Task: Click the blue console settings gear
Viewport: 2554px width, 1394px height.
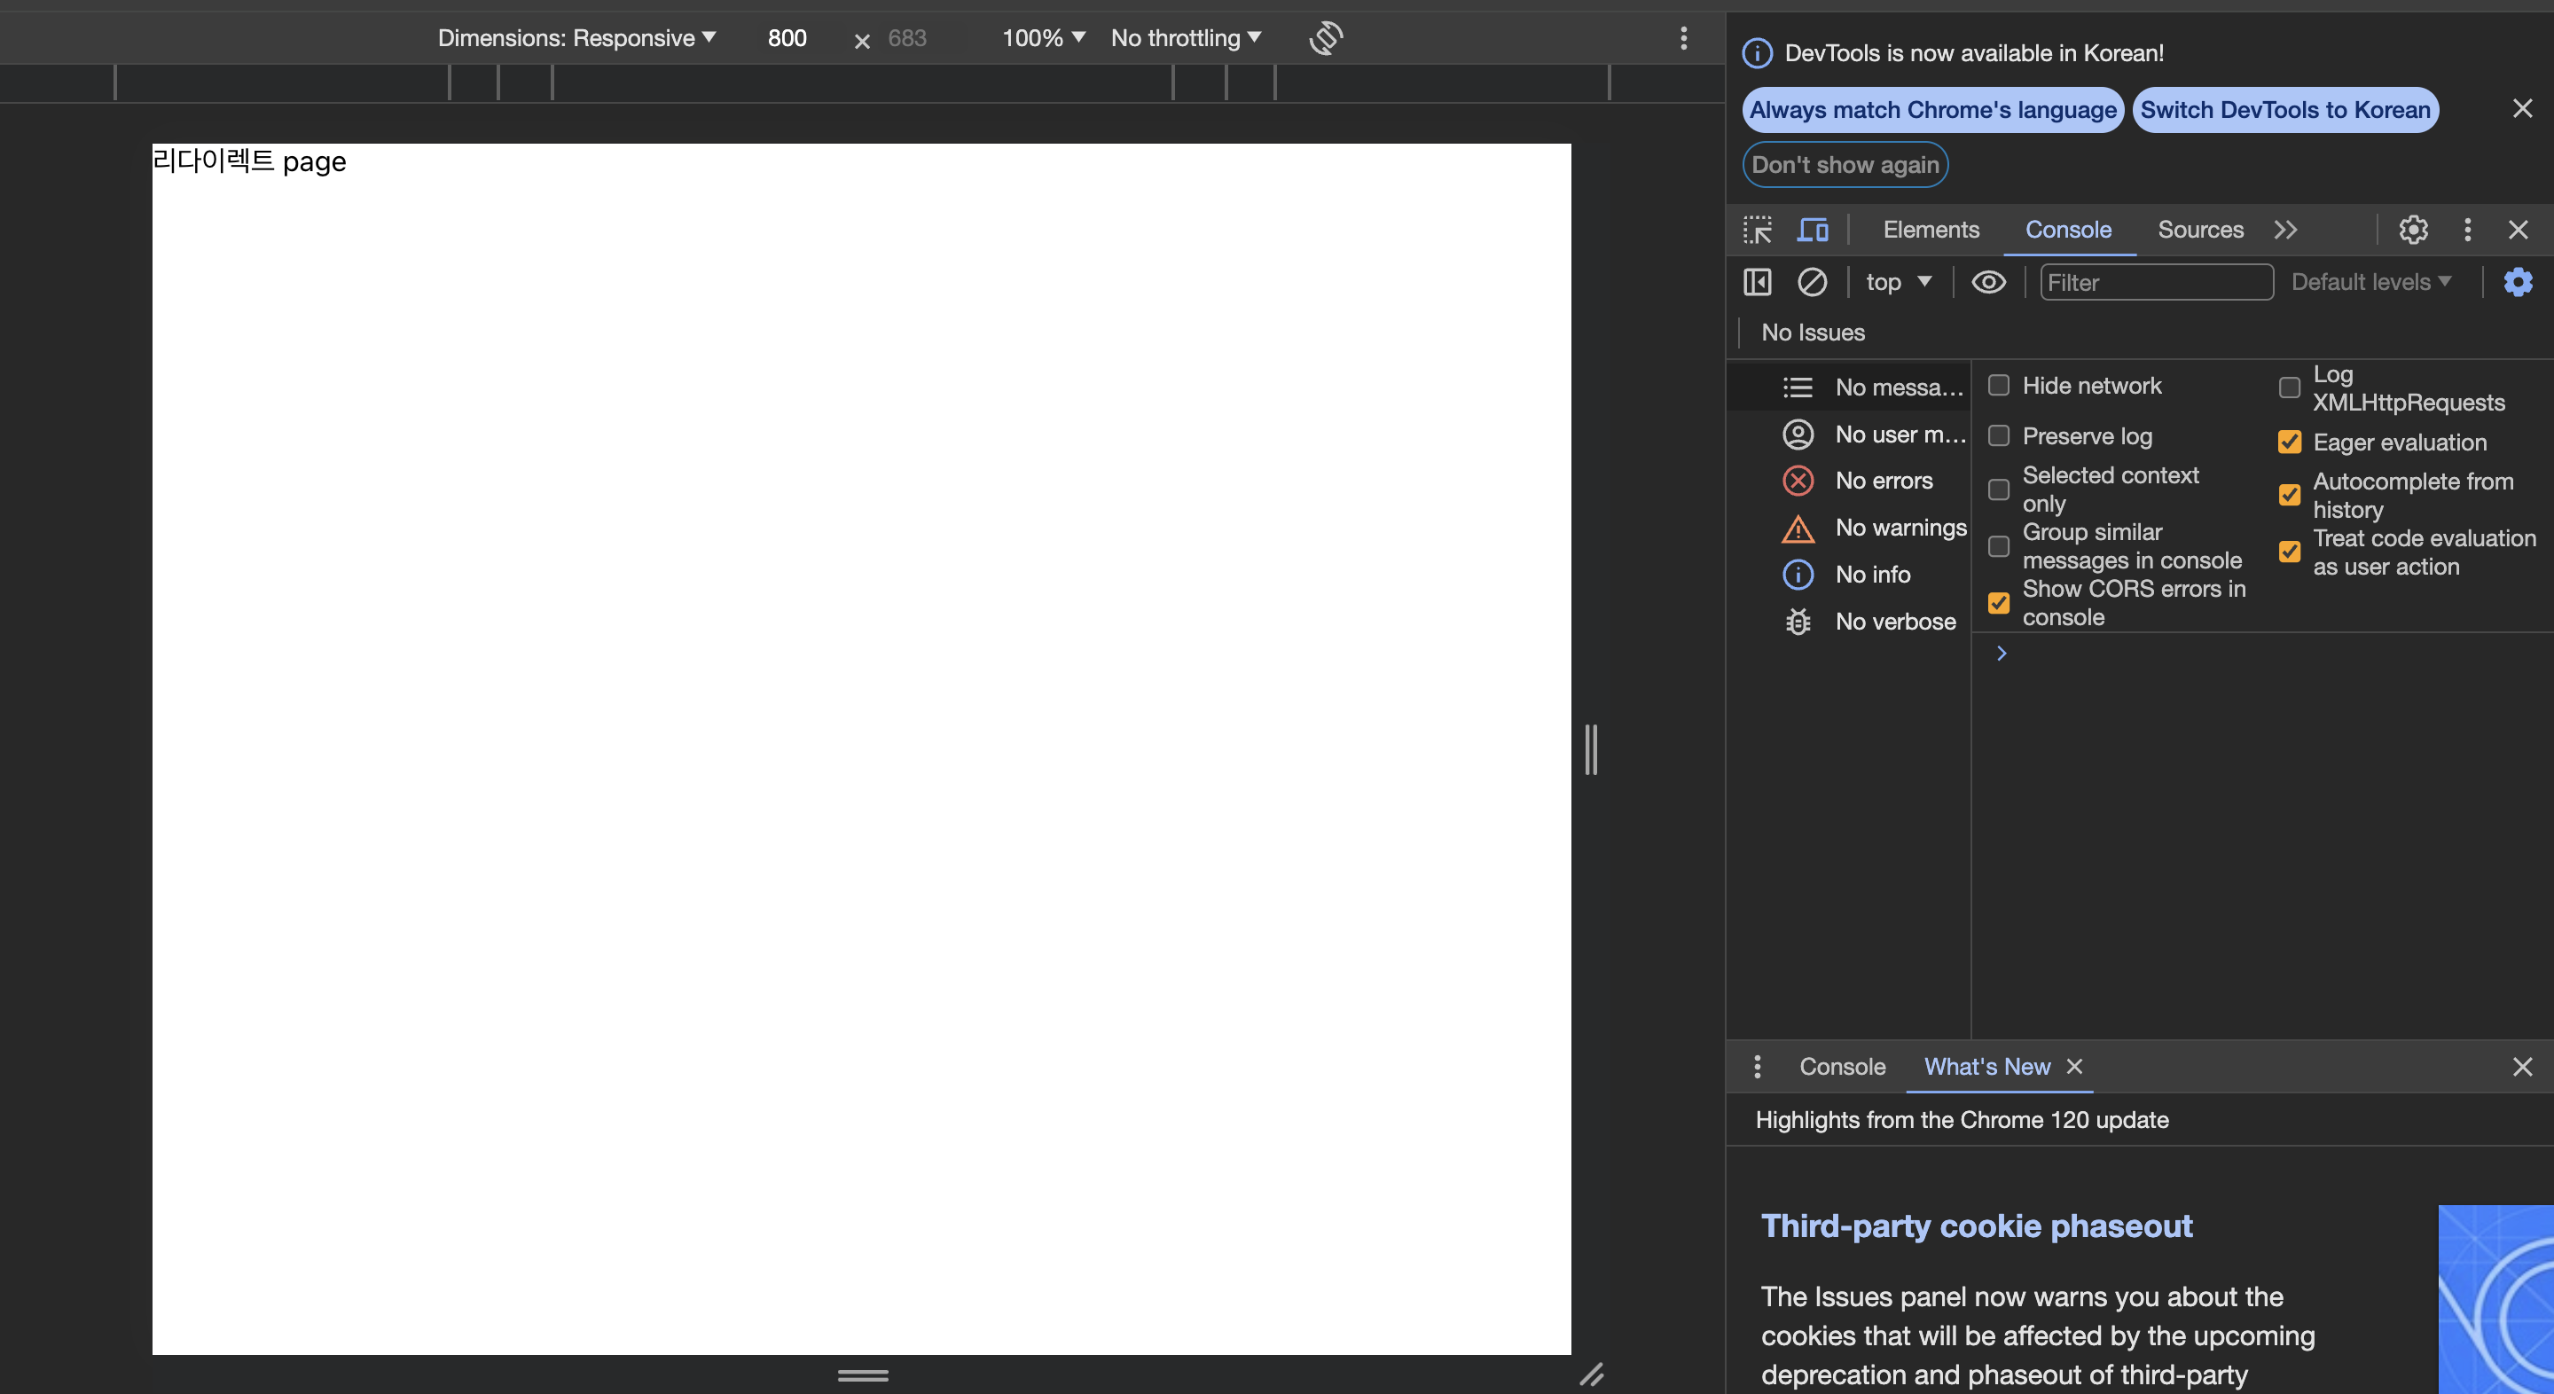Action: (x=2518, y=283)
